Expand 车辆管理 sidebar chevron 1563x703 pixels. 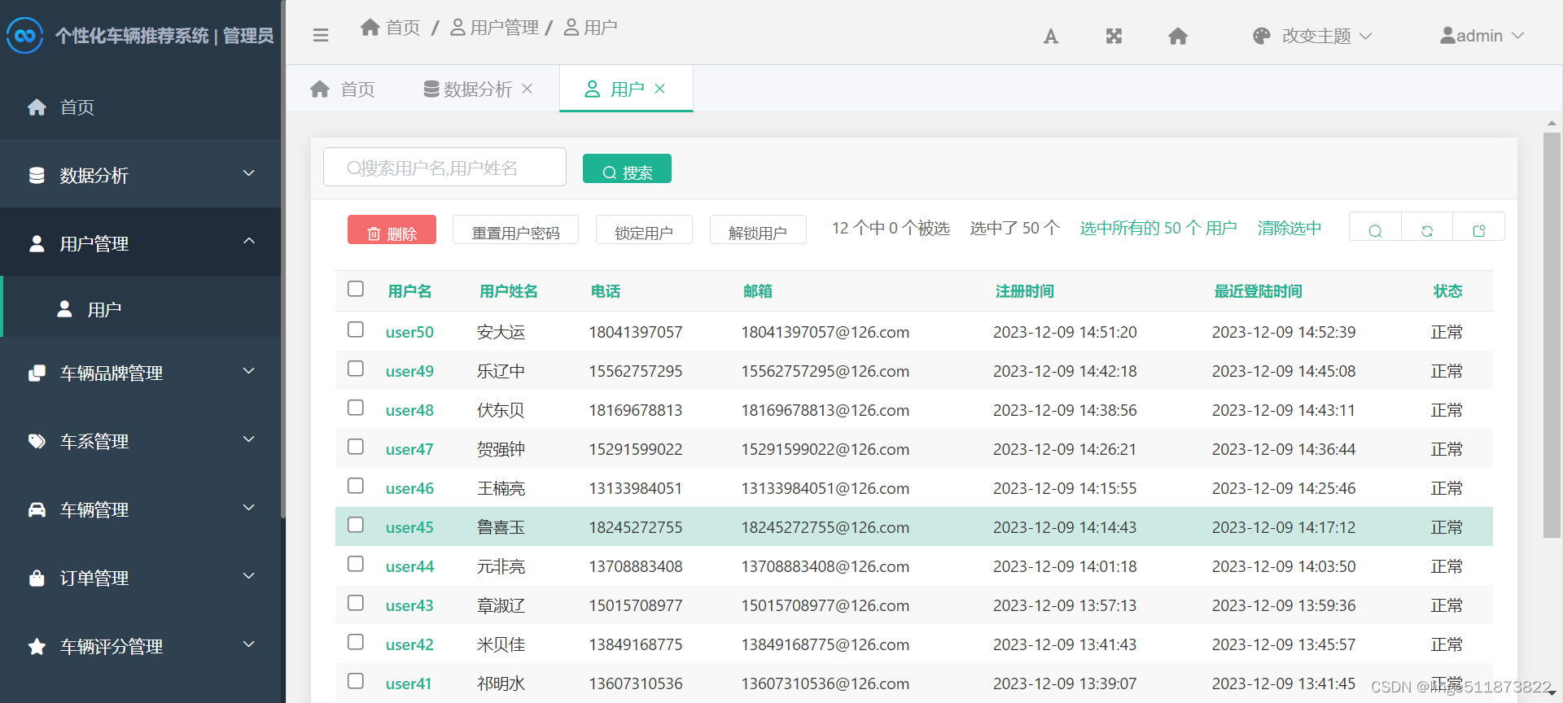(x=249, y=508)
